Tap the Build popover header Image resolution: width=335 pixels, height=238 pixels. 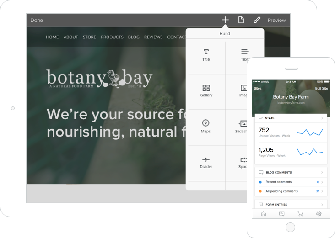225,33
